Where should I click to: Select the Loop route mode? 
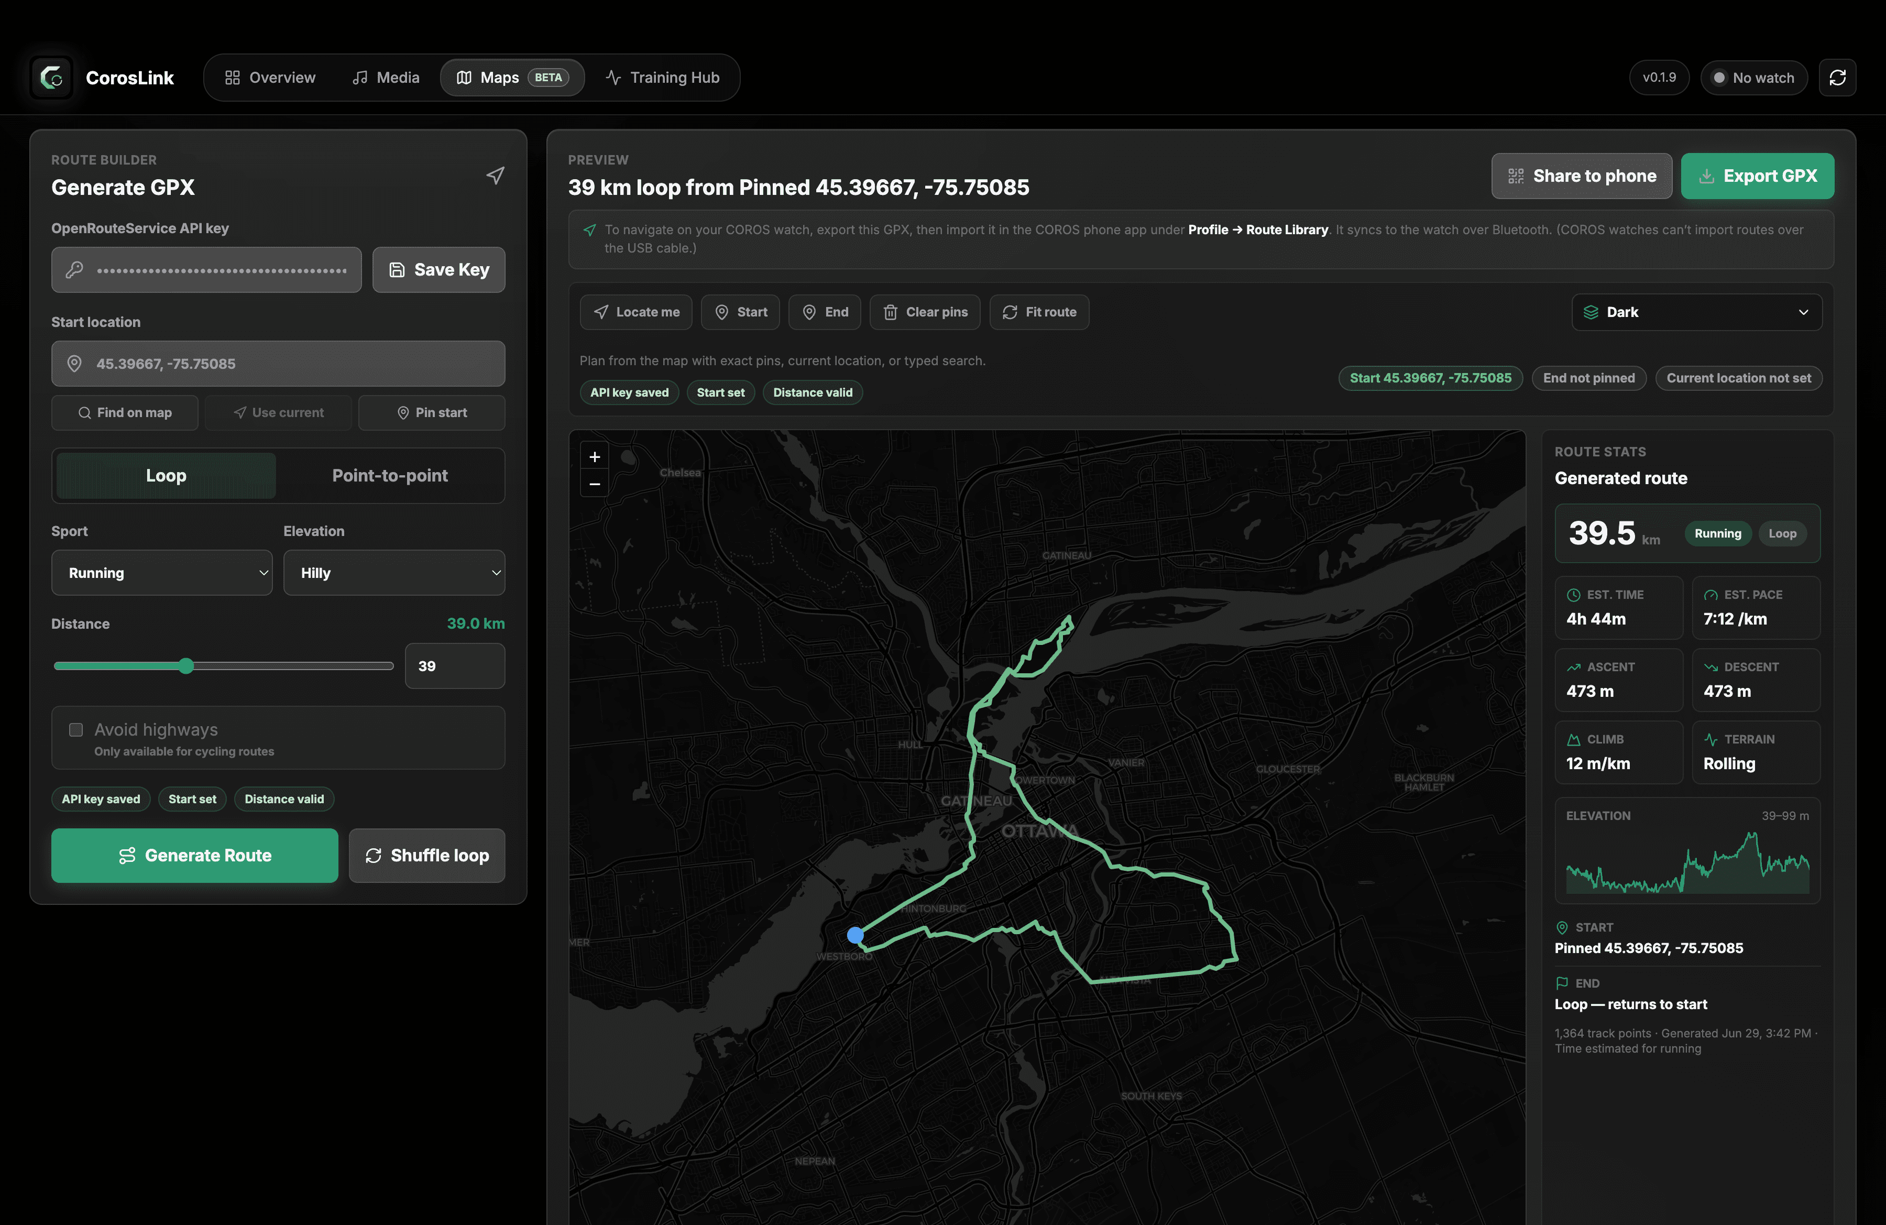[x=166, y=475]
